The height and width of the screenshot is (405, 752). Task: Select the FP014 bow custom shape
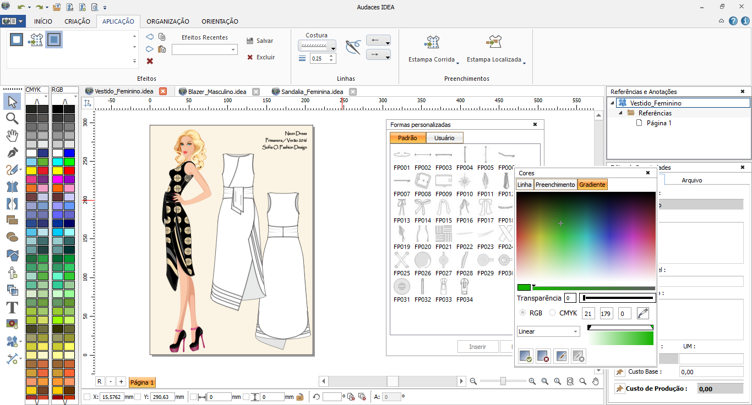coord(423,208)
